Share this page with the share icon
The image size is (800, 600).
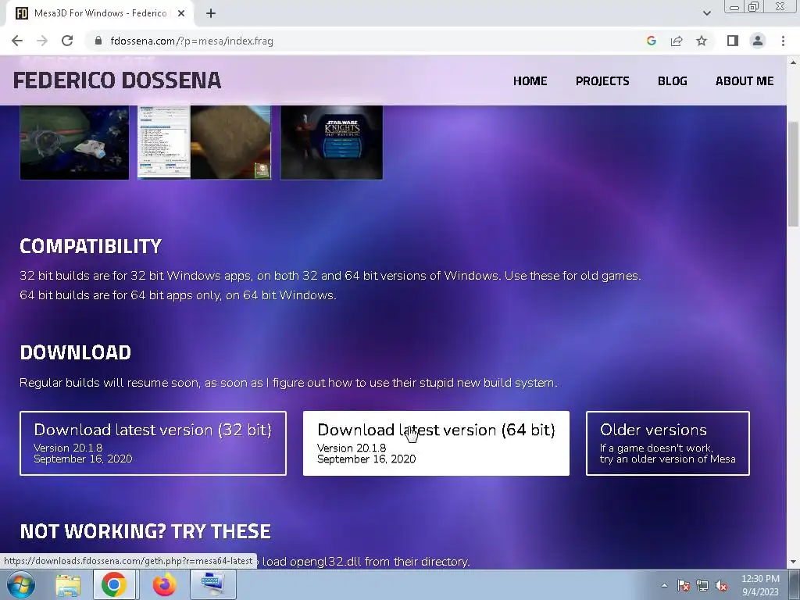coord(677,41)
